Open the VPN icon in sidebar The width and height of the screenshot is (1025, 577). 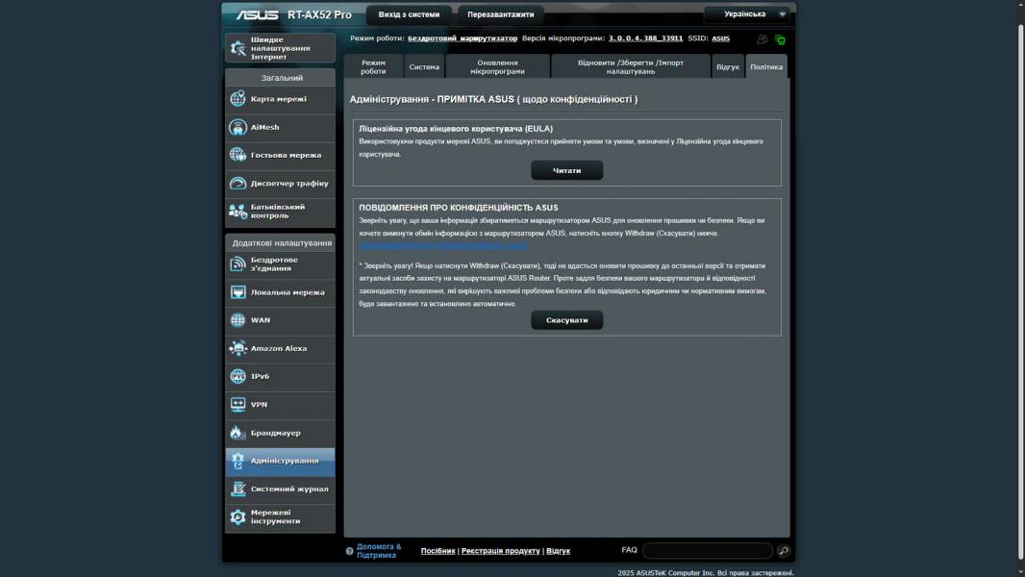[x=237, y=405]
